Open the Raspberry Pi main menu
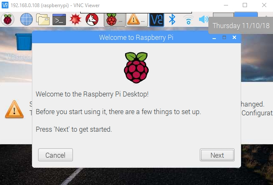 [x=8, y=19]
